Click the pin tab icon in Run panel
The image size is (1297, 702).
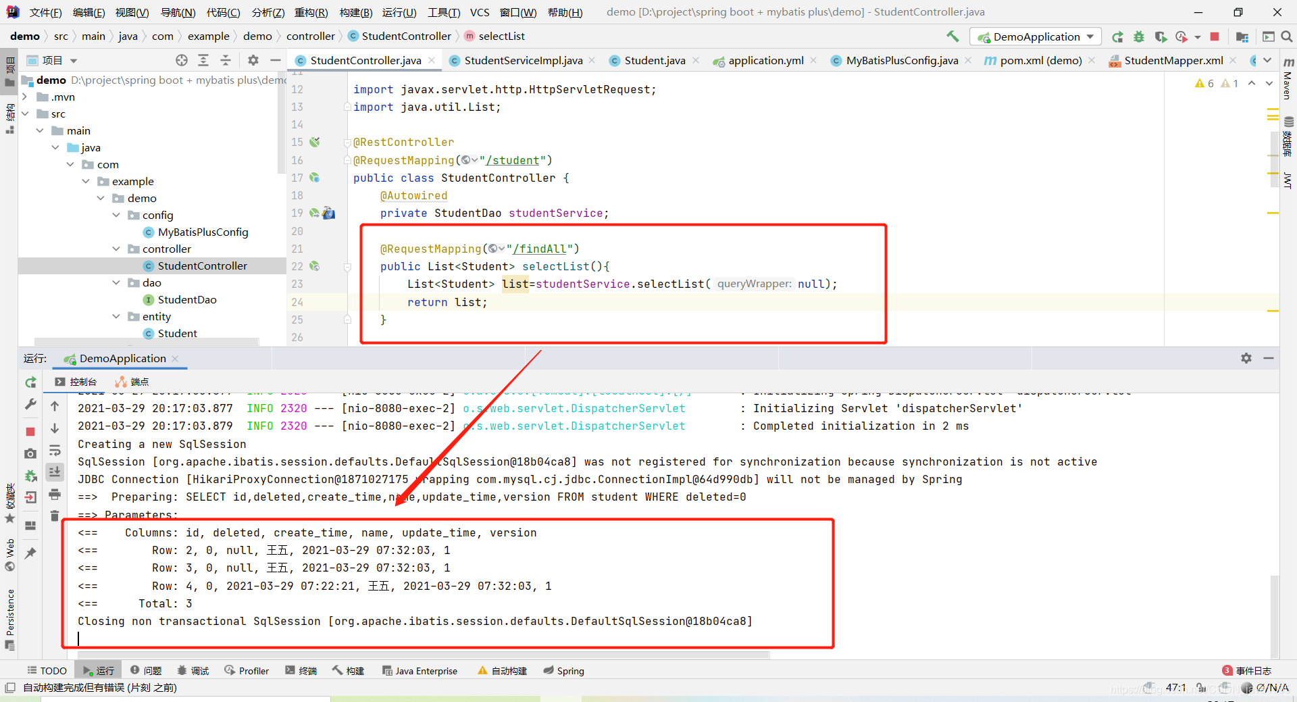tap(30, 553)
